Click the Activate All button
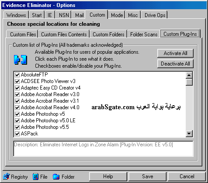208x183 pixels. (x=175, y=53)
